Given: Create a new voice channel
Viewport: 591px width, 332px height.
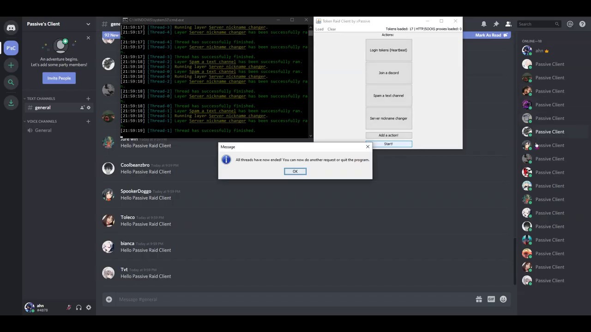Looking at the screenshot, I should coord(88,121).
